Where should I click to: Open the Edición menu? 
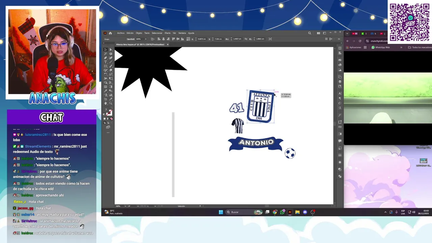[130, 33]
